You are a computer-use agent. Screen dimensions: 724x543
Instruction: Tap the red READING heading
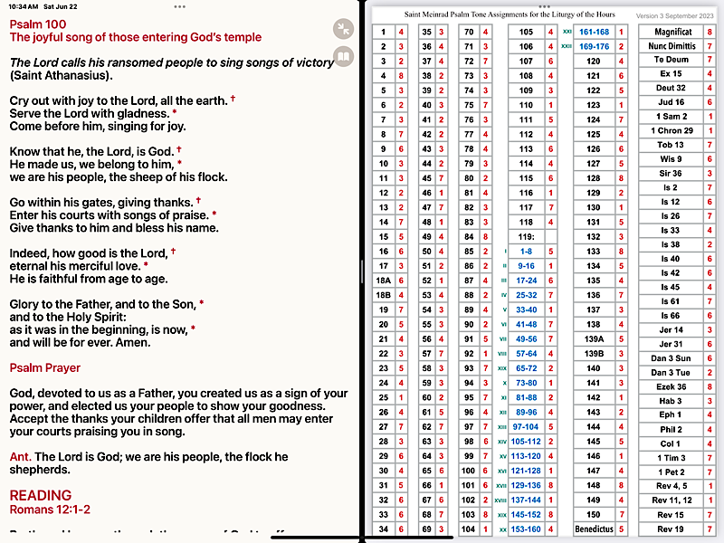41,495
